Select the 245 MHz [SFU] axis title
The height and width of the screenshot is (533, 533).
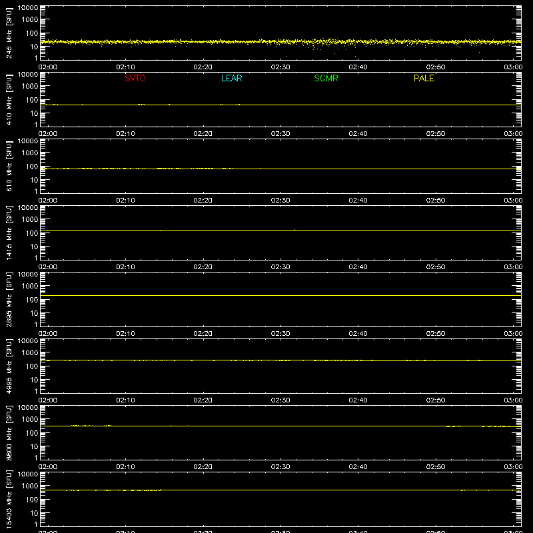coord(9,33)
